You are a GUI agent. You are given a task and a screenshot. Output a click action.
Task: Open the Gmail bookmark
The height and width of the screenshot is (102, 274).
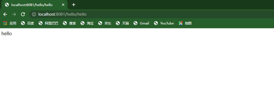(141, 23)
